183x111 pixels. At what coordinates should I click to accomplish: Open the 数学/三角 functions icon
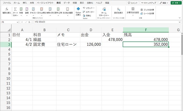[x=58, y=9]
